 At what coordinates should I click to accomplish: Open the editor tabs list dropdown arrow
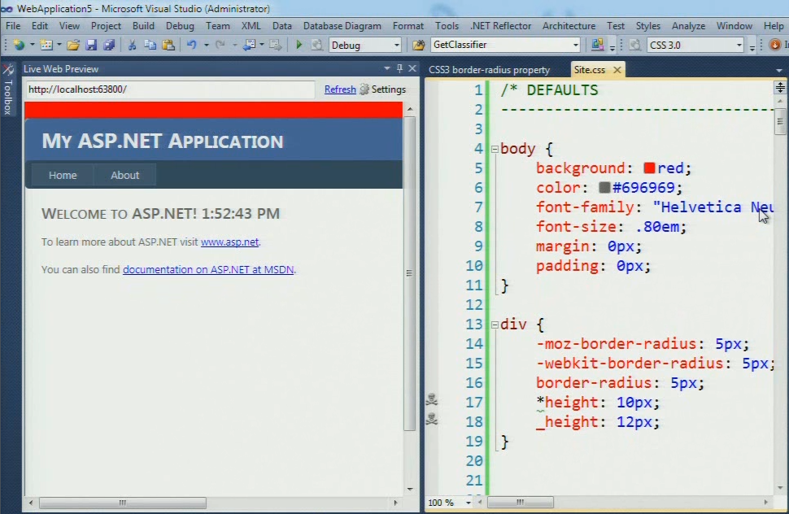click(x=779, y=71)
